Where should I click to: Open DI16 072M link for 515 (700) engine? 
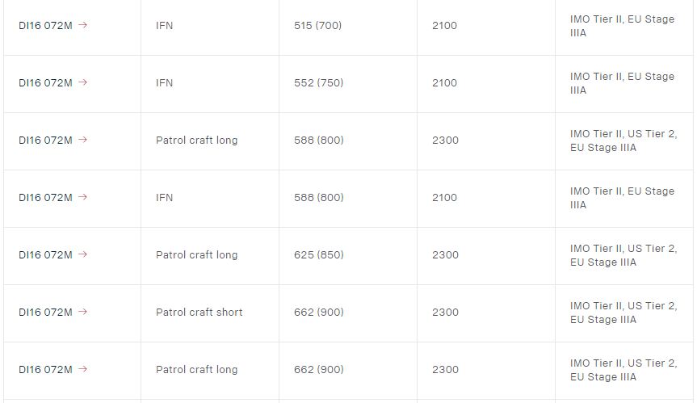(x=45, y=26)
